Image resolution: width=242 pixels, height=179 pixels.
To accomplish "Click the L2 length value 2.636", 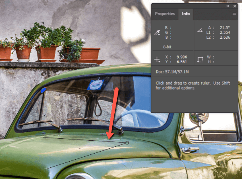I will [x=225, y=37].
